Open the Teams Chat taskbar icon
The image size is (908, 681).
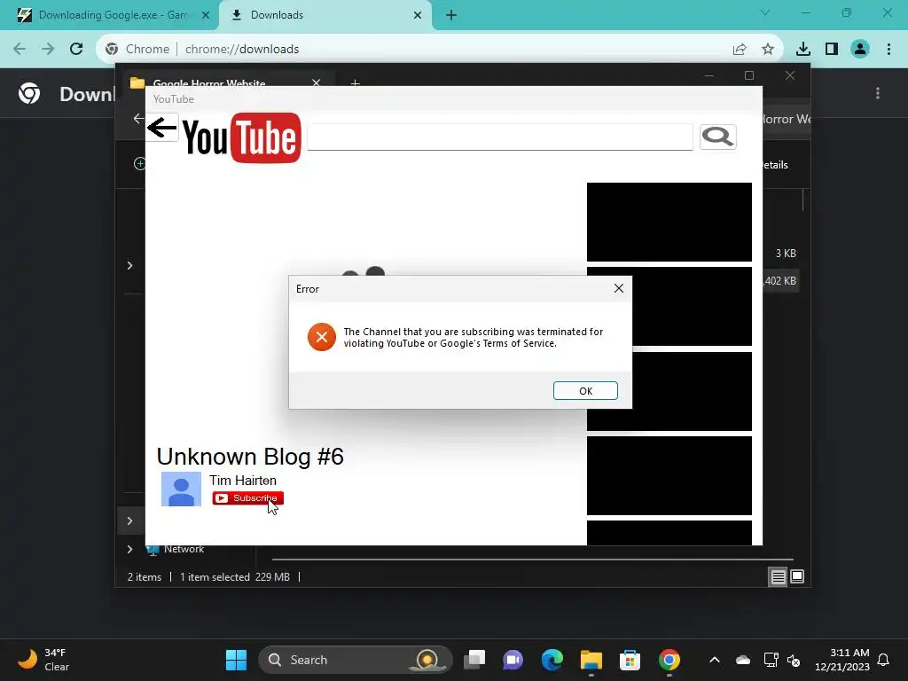[513, 660]
